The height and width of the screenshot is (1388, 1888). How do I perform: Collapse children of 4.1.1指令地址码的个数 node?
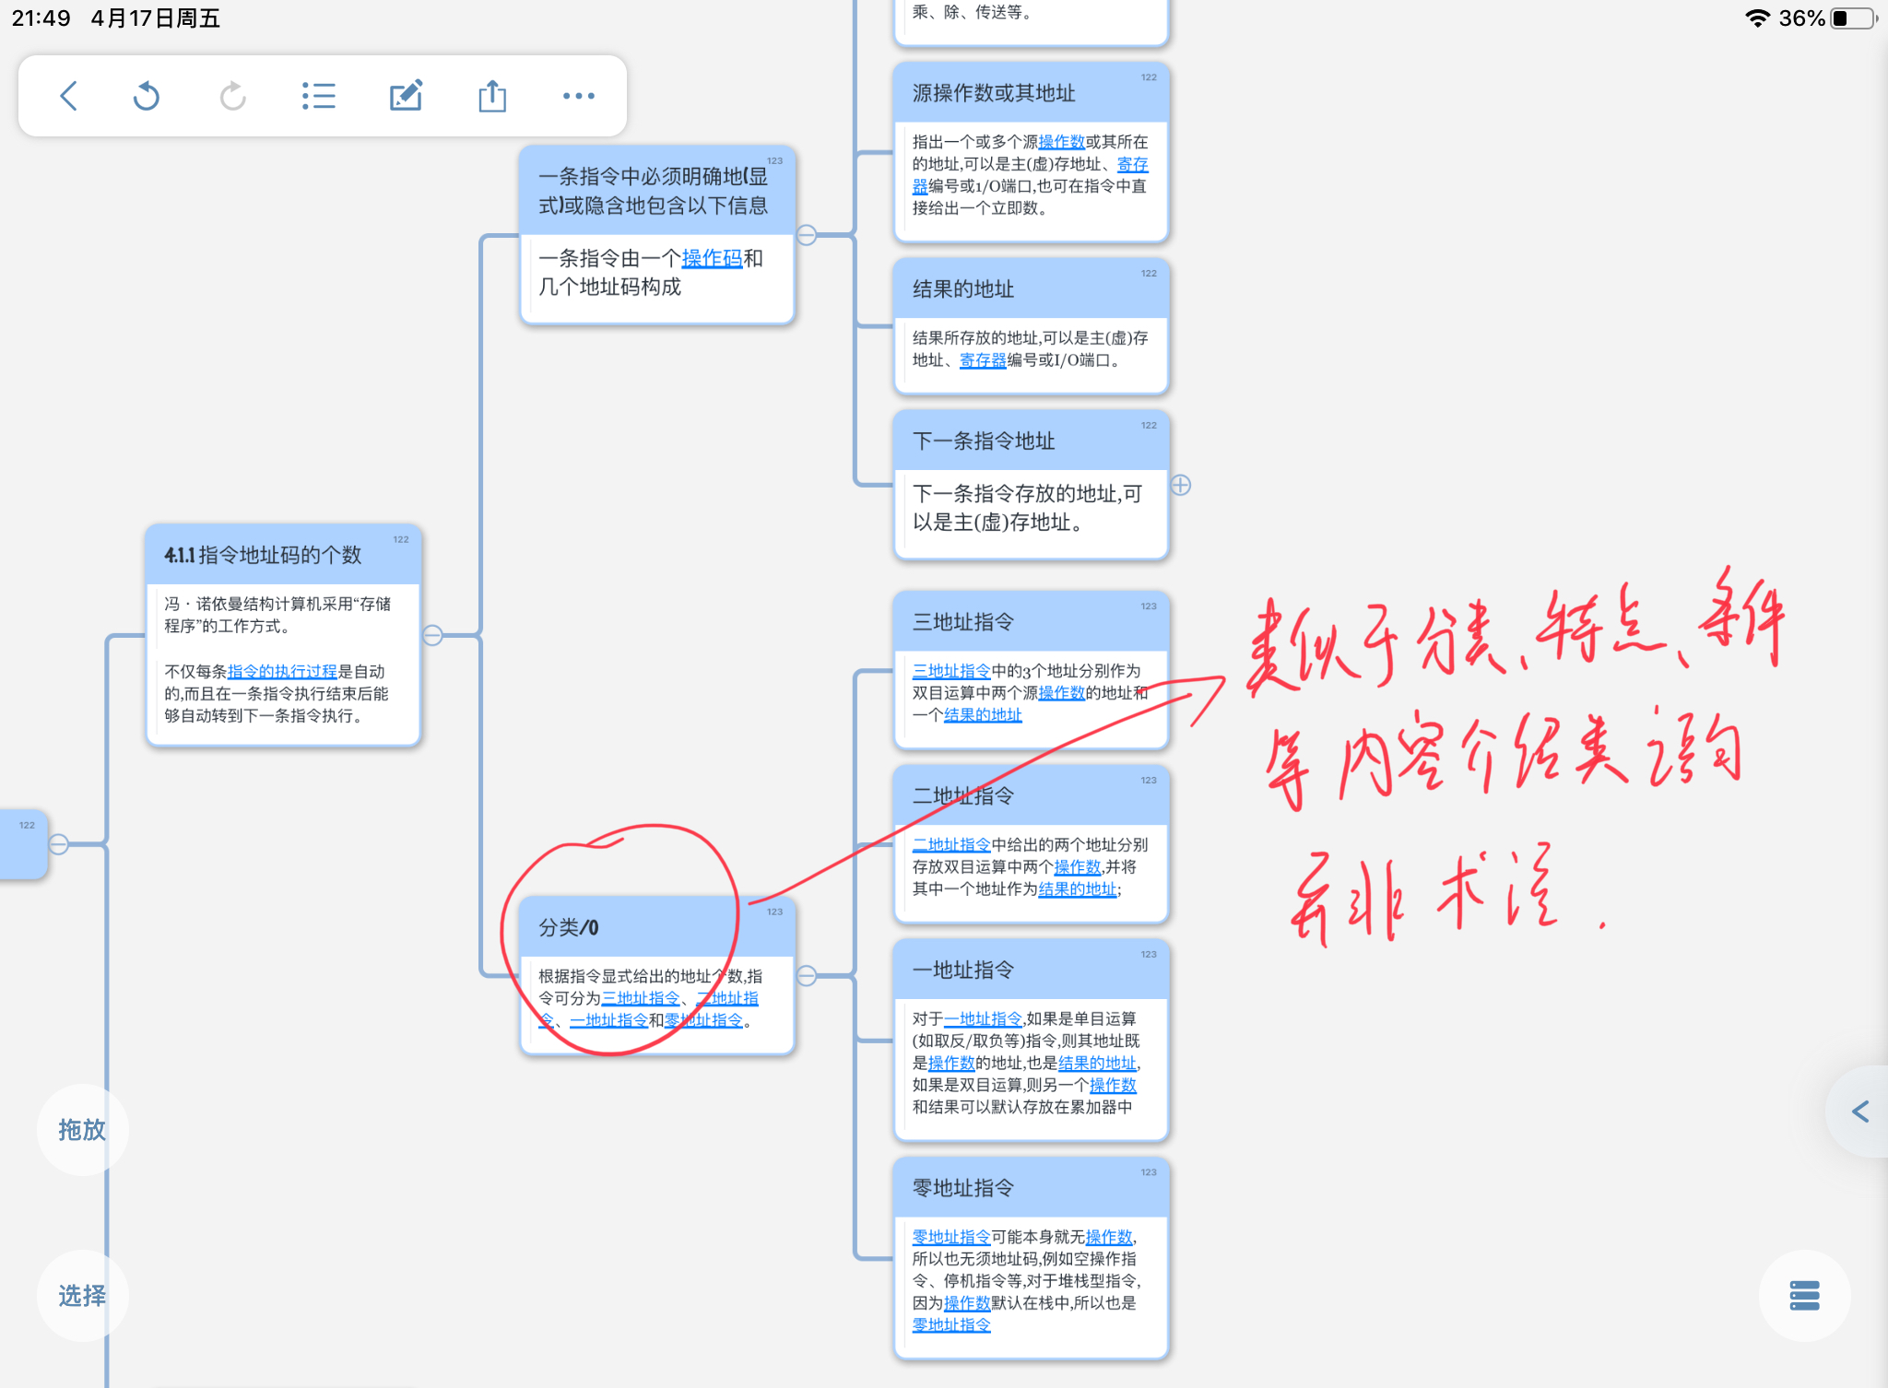(x=432, y=635)
